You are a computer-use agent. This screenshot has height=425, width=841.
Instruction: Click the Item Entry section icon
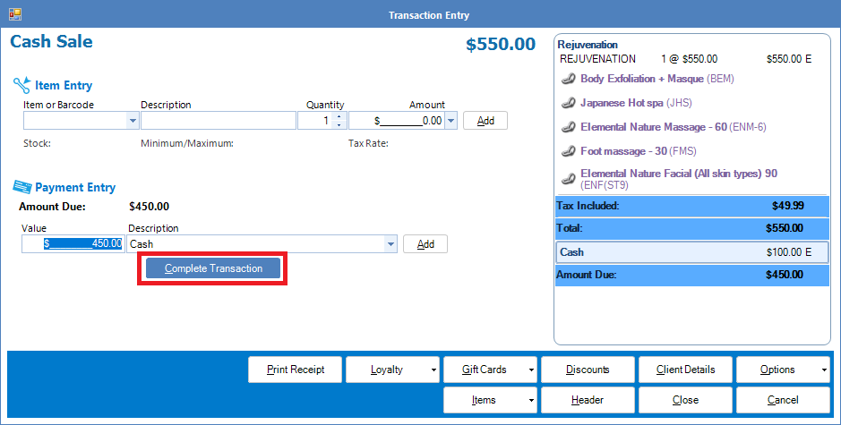tap(21, 85)
